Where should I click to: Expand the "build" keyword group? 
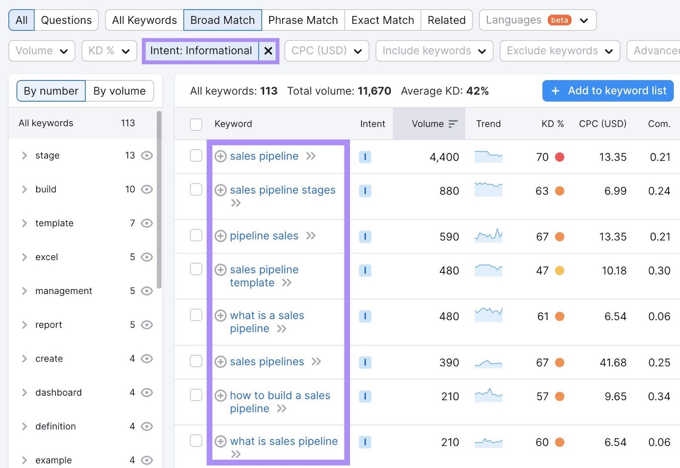24,189
